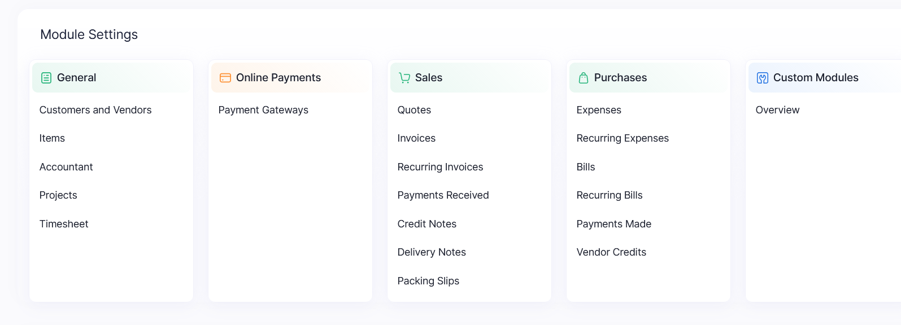Open Customers and Vendors settings

point(95,110)
